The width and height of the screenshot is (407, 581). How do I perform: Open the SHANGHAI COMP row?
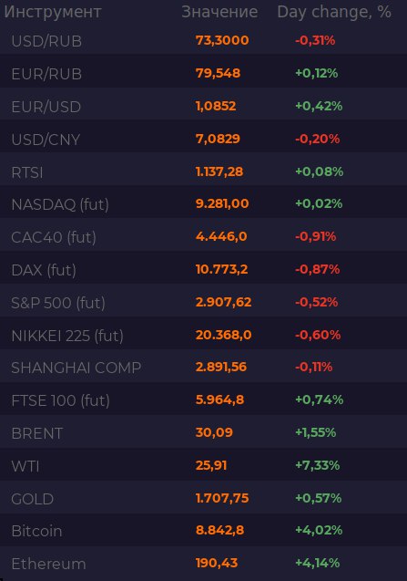(x=204, y=368)
